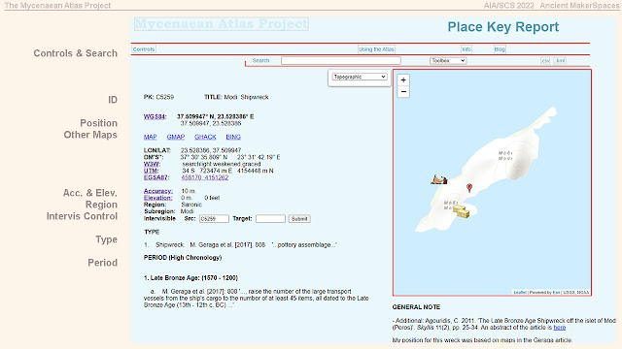
Task: Click the intervisible Target input field
Action: tap(270, 218)
